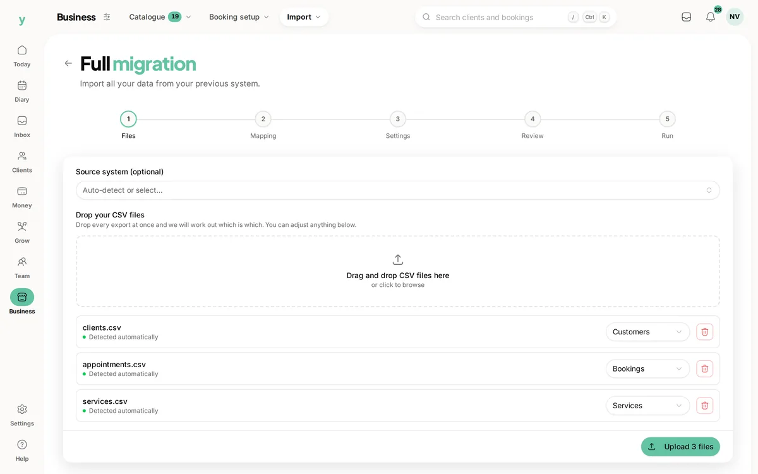758x474 pixels.
Task: Open the Catalogue menu
Action: (160, 17)
